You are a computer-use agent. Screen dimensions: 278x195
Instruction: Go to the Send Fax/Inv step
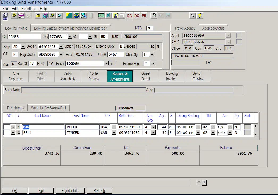[x=198, y=76]
